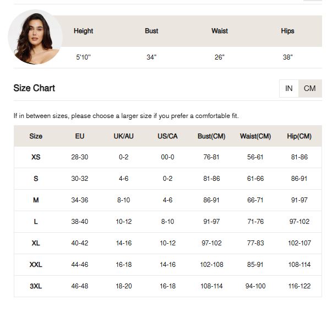Click the model's profile photo
The image size is (332, 311).
pyautogui.click(x=35, y=37)
